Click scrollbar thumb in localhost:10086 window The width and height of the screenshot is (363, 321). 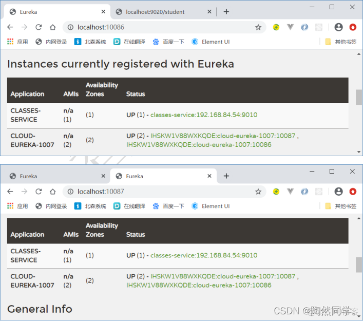358,97
